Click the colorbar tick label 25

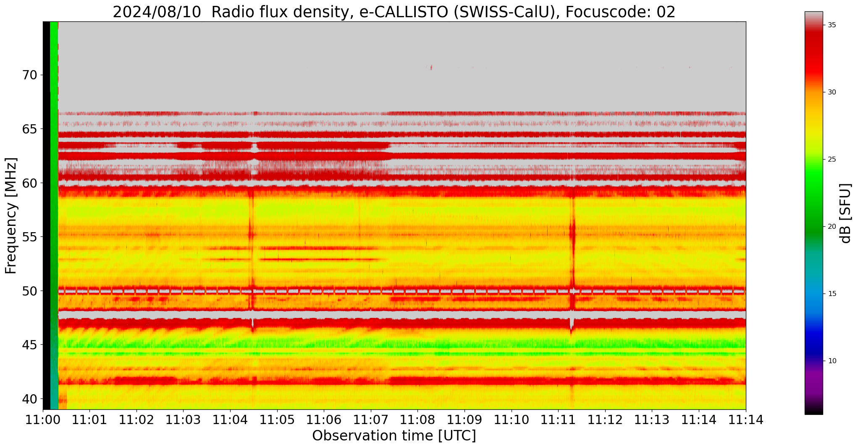(832, 160)
